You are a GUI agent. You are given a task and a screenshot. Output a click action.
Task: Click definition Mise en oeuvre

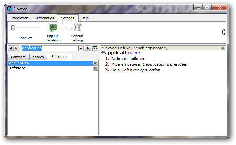point(126,64)
